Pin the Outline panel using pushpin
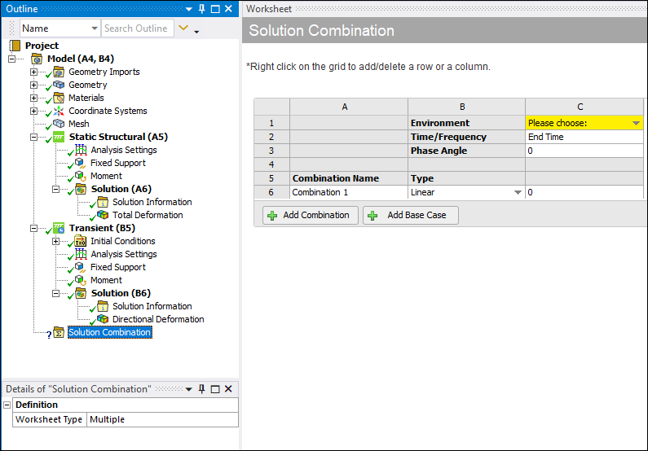Screen dimensions: 648x451 (201, 8)
